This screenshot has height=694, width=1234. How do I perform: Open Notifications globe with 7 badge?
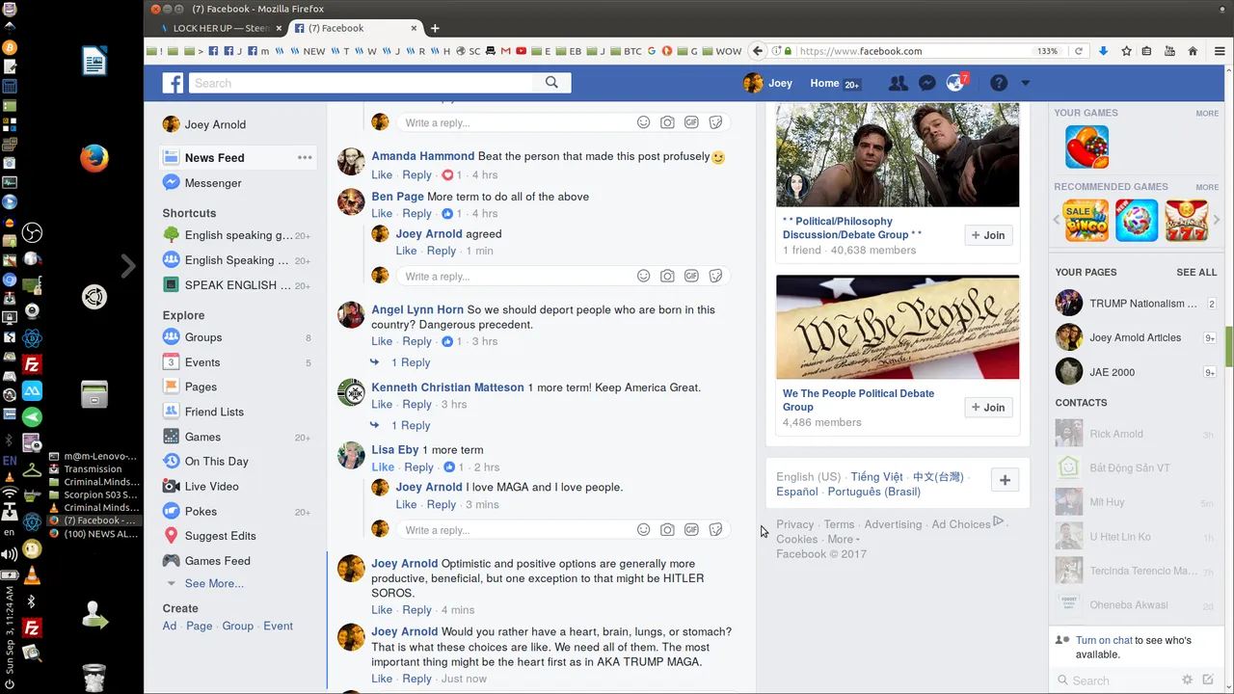pyautogui.click(x=955, y=84)
